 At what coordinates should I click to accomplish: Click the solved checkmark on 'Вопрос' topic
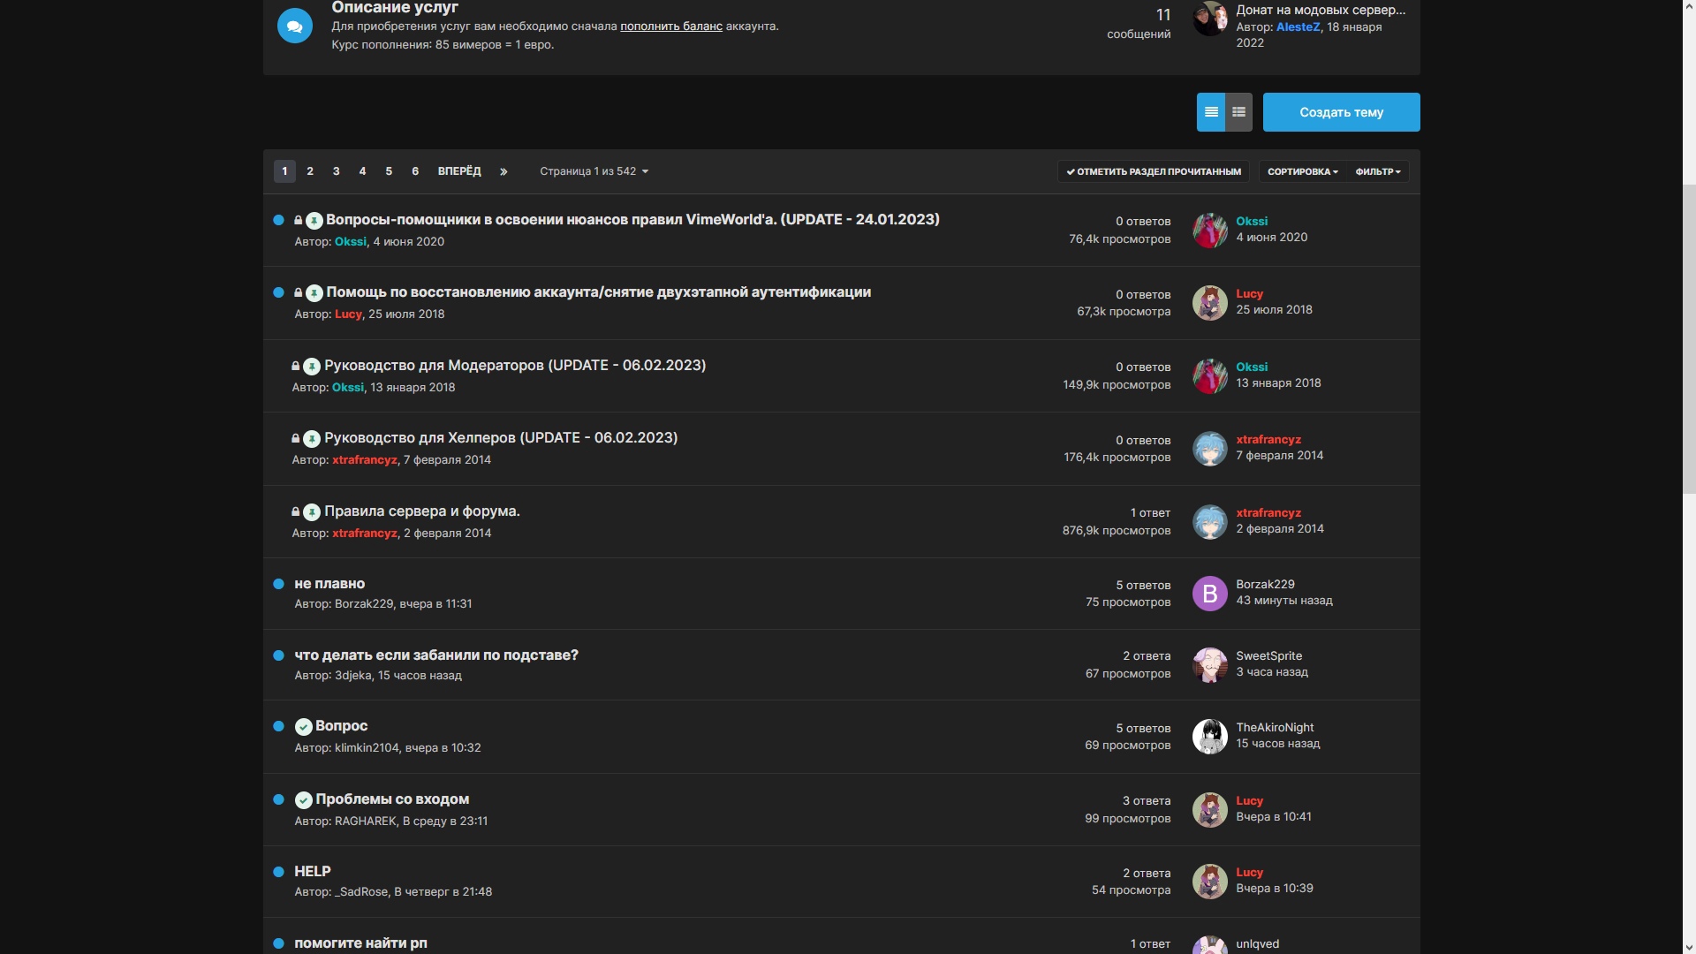point(303,727)
